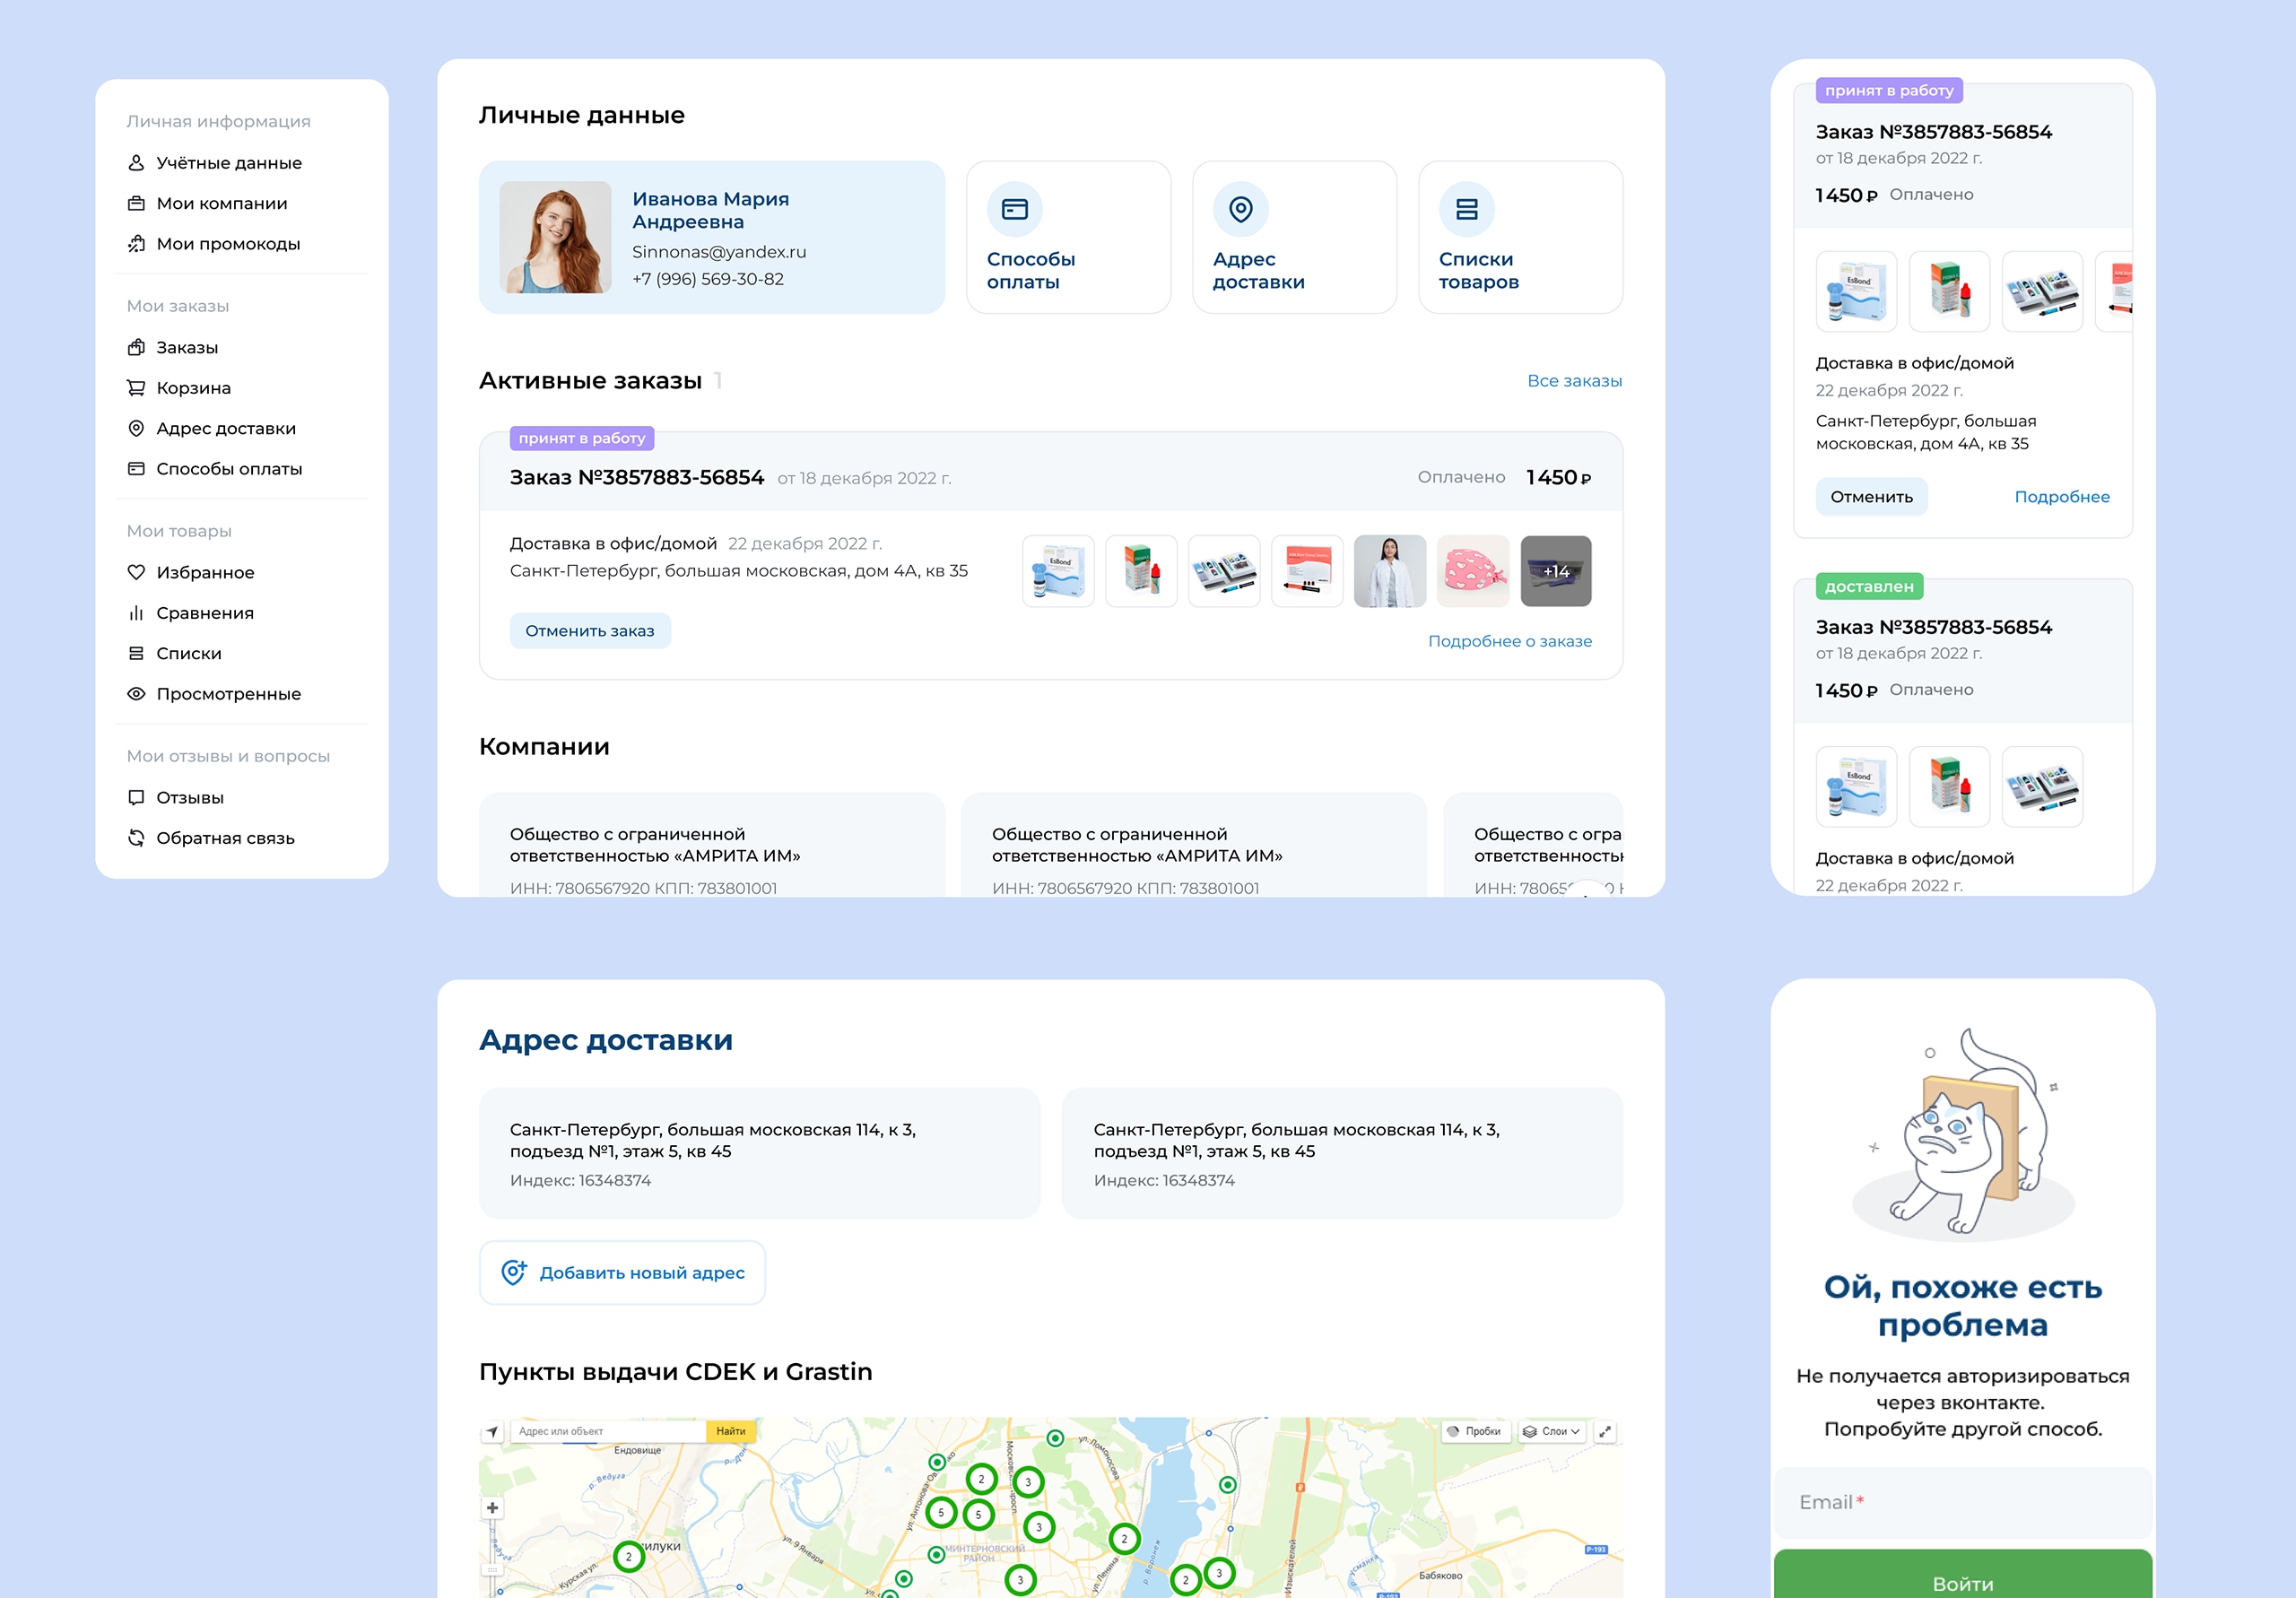This screenshot has width=2296, height=1598.
Task: Click the Адрес доставки location pin card icon
Action: 1240,209
